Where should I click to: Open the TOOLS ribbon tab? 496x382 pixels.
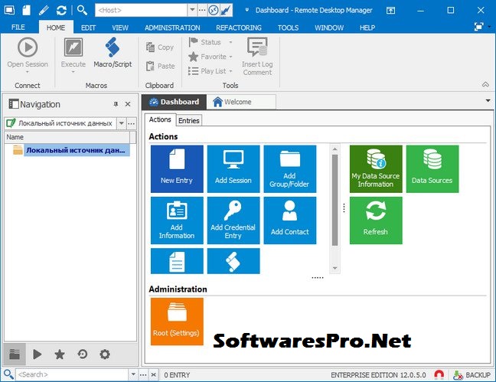[288, 28]
